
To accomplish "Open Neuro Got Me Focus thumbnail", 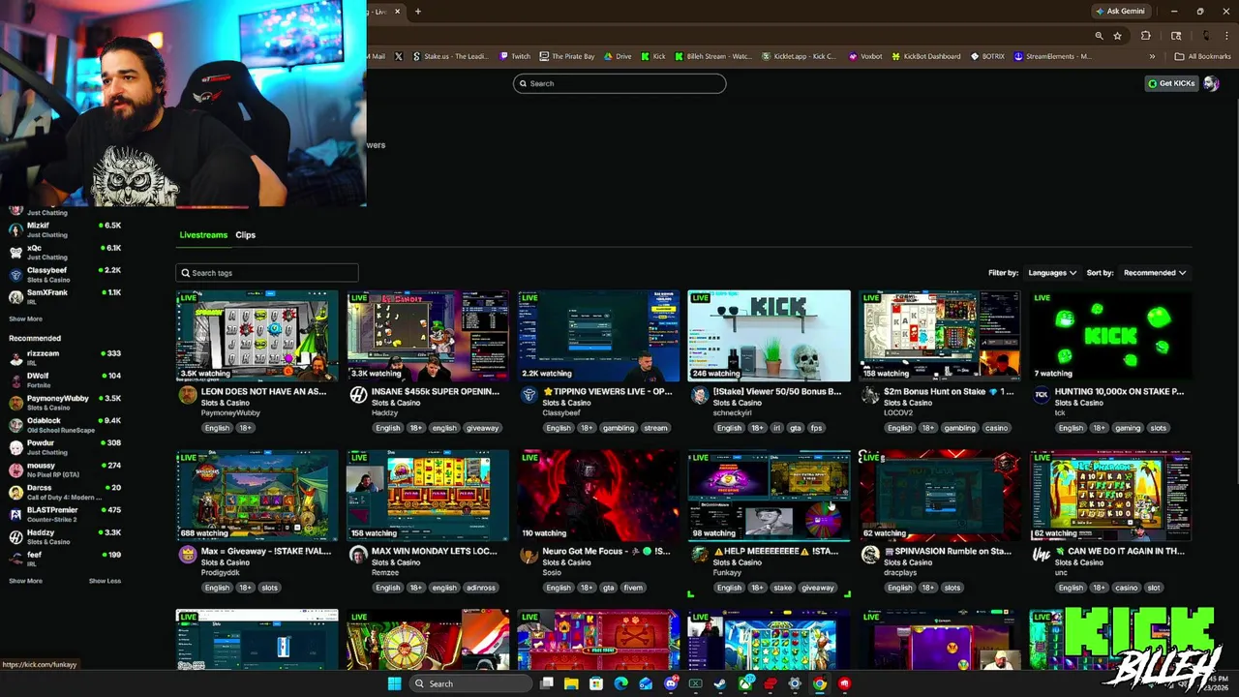I will pos(598,496).
